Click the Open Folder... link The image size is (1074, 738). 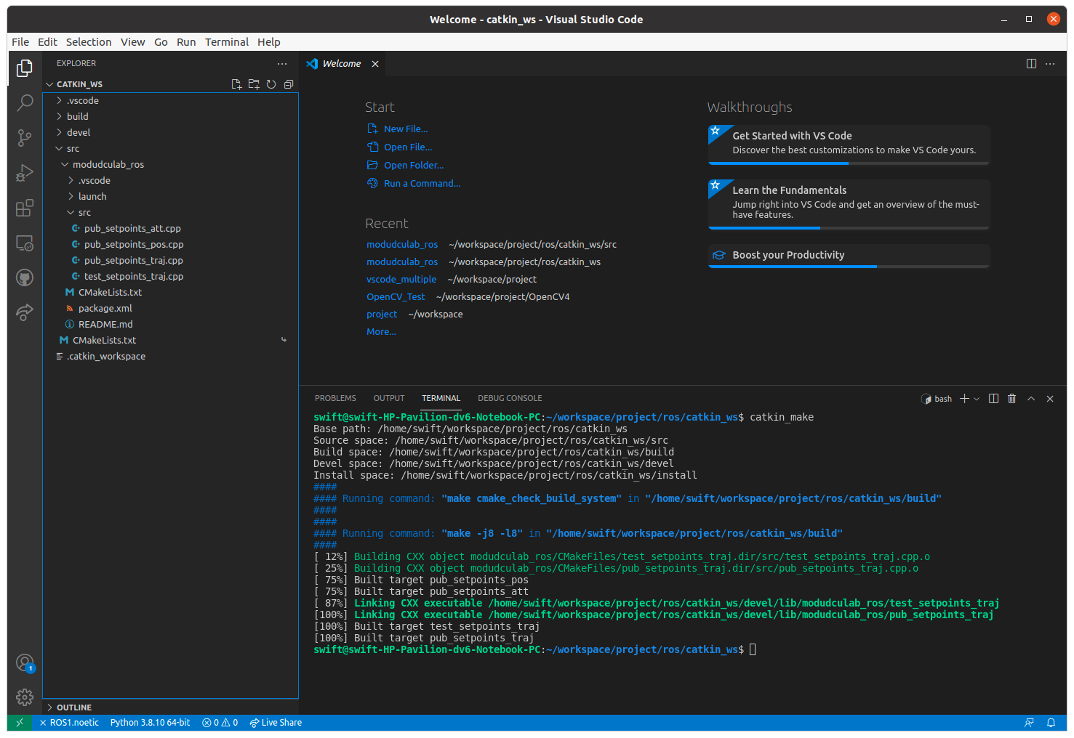[414, 165]
